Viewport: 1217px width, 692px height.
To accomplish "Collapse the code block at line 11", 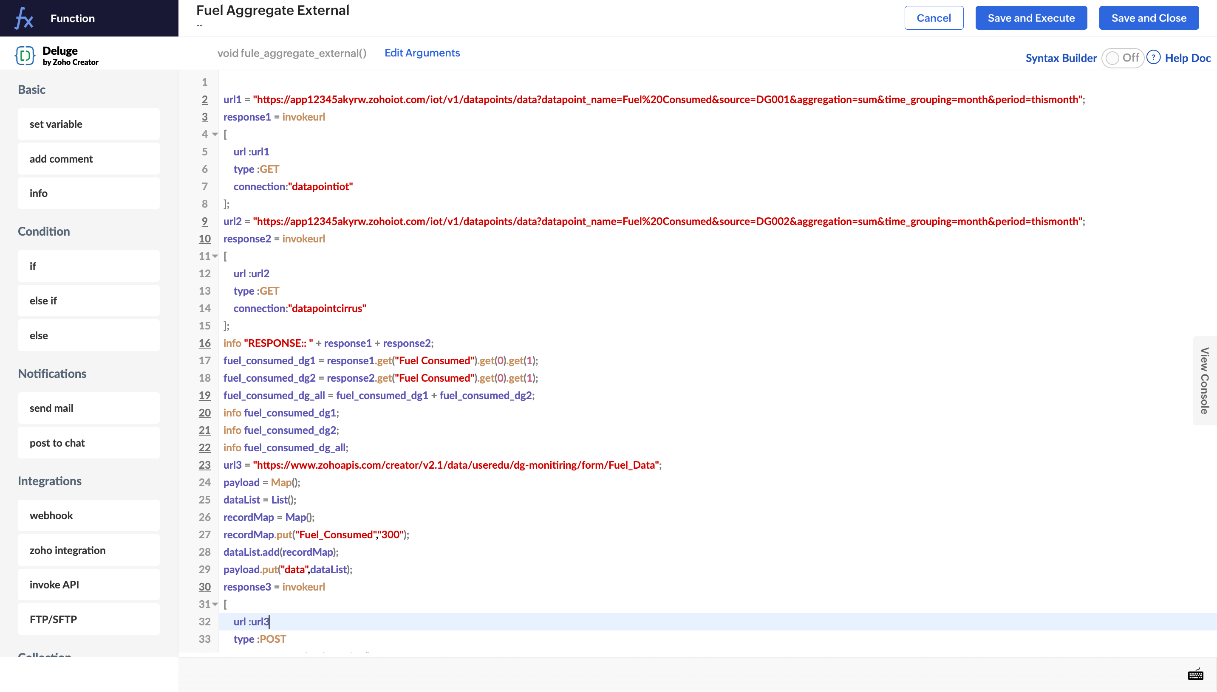I will [215, 256].
